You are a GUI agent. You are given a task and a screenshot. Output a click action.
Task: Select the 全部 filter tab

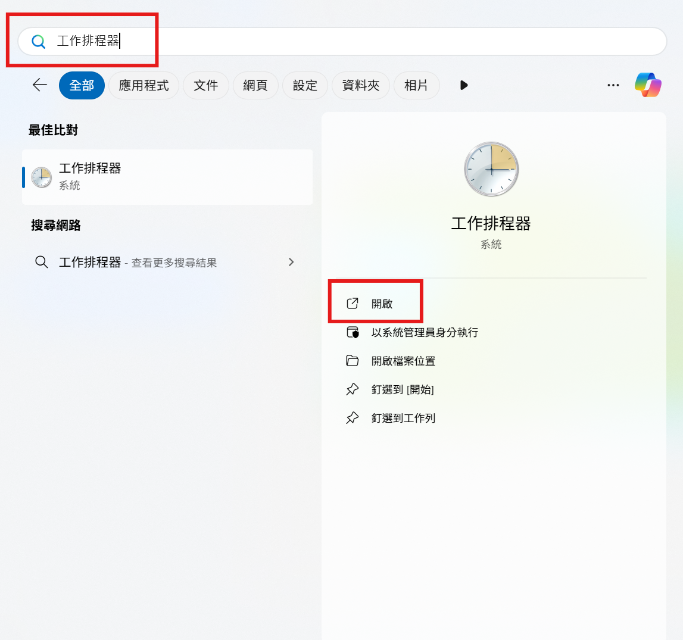(82, 86)
